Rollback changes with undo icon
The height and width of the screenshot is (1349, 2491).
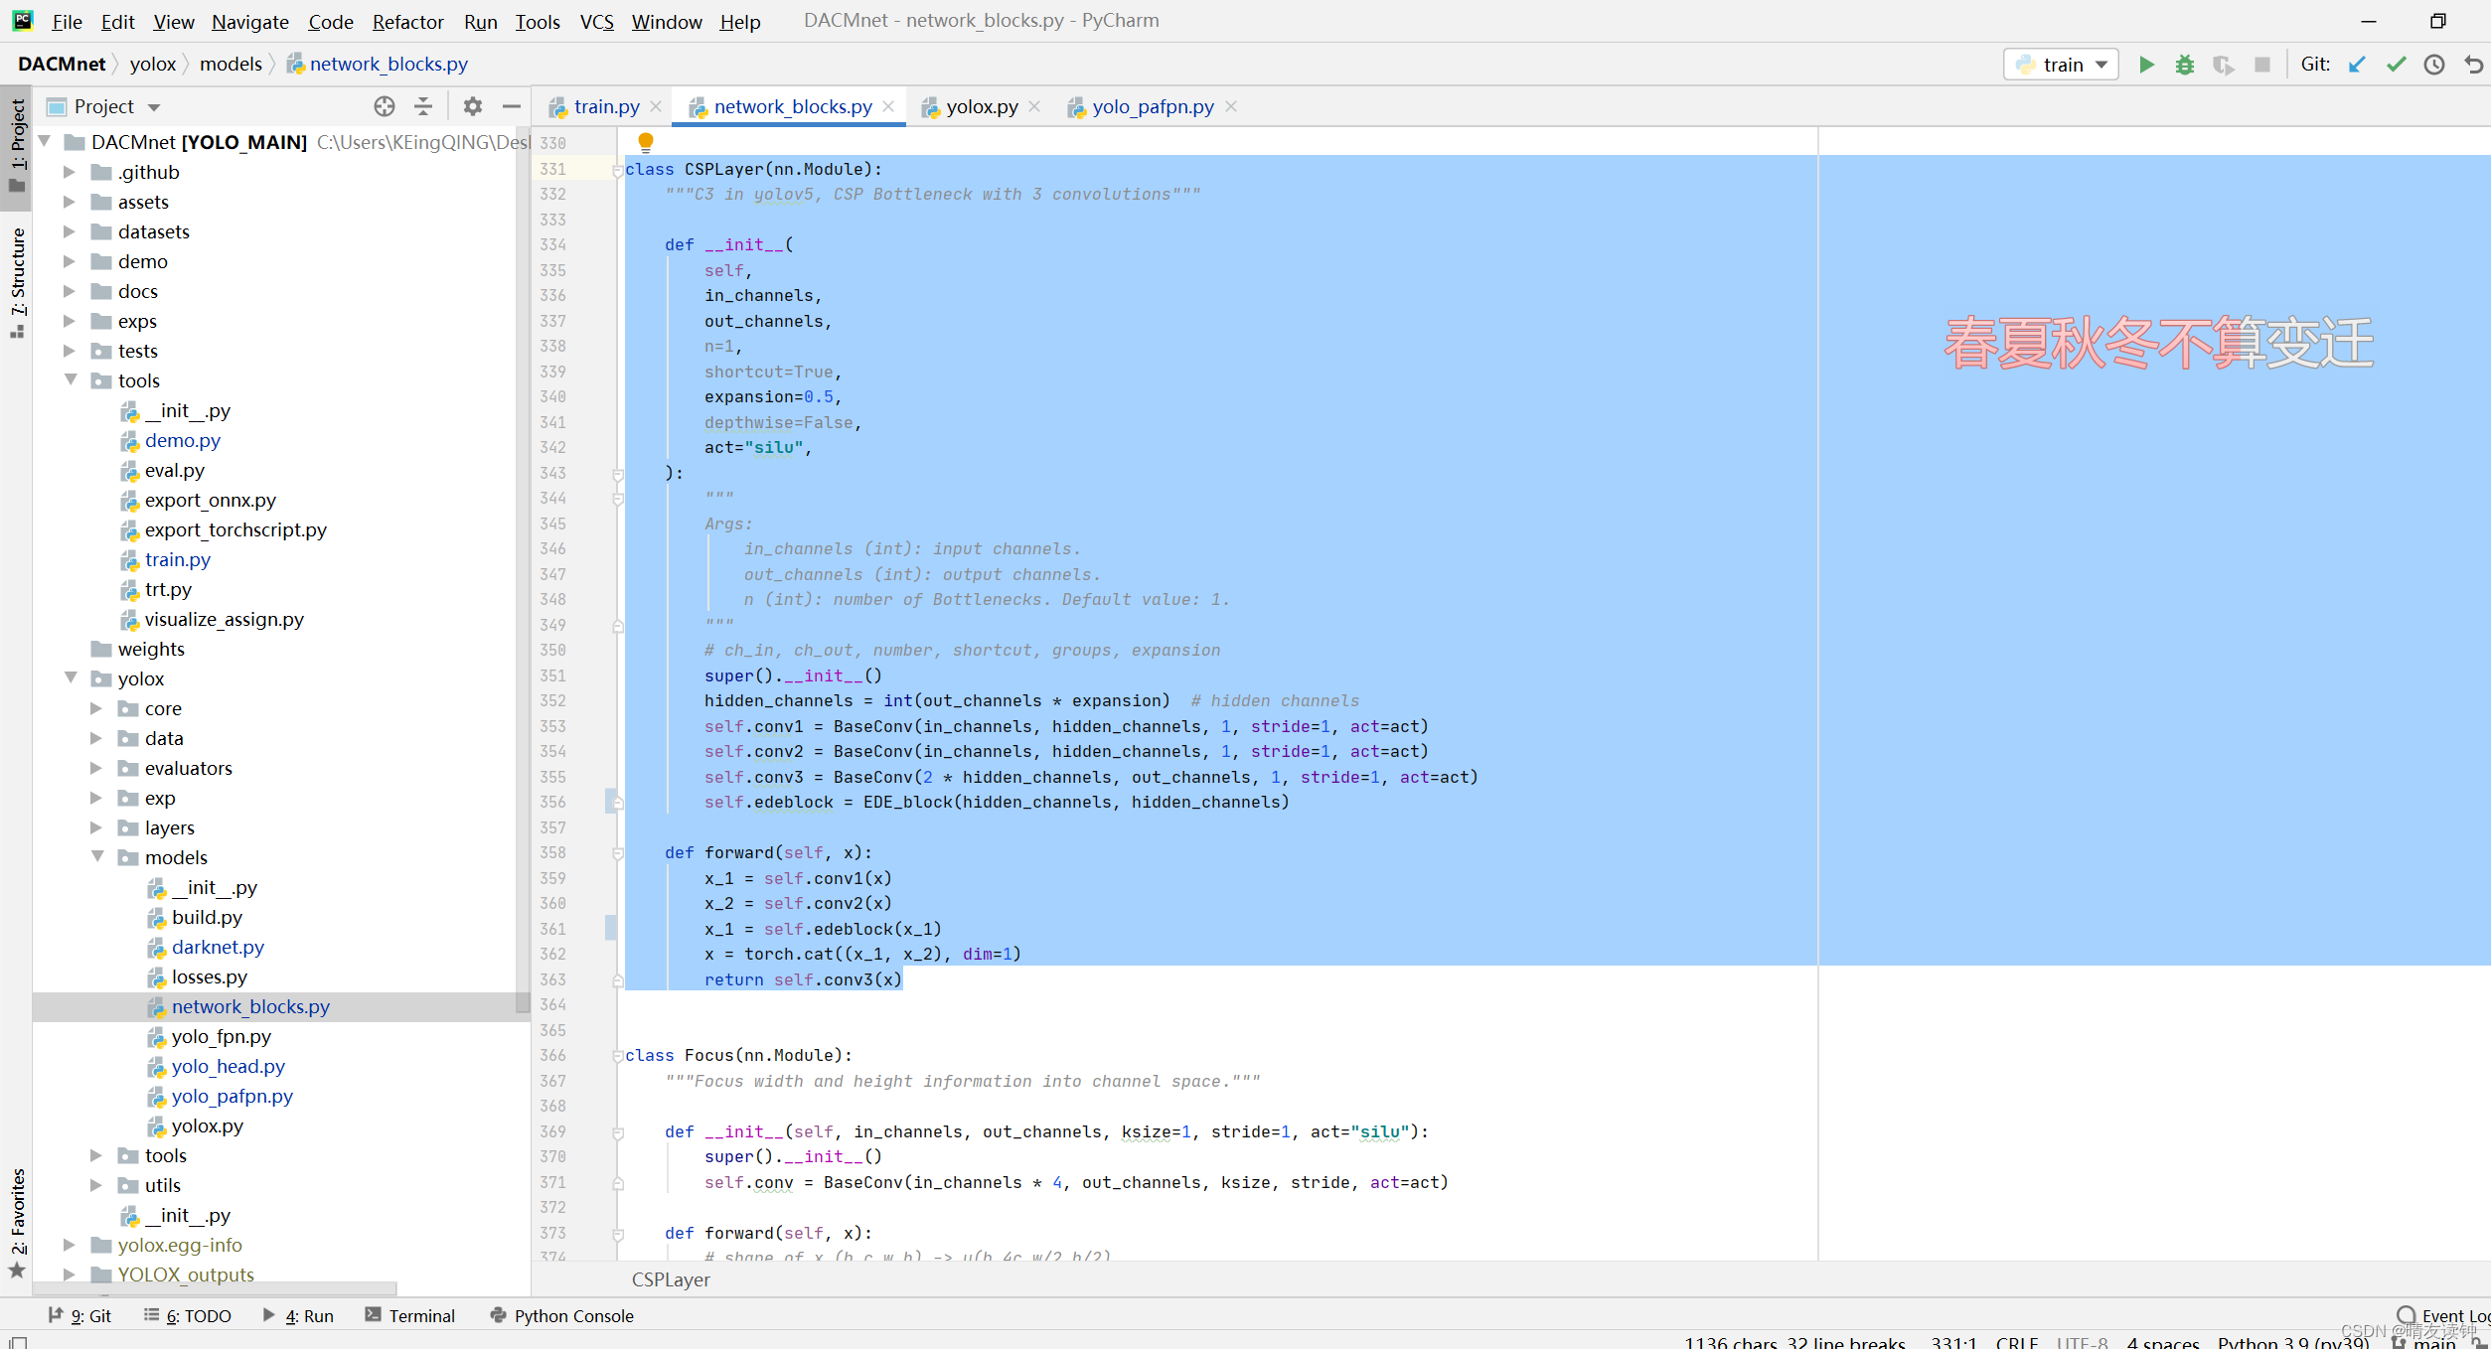pyautogui.click(x=2473, y=65)
